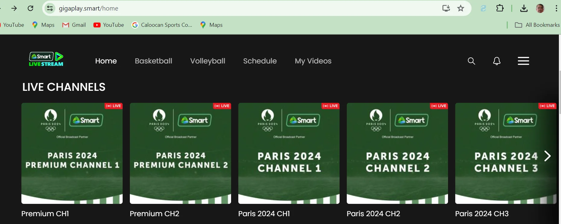Open the All Bookmarks folder

tap(537, 25)
